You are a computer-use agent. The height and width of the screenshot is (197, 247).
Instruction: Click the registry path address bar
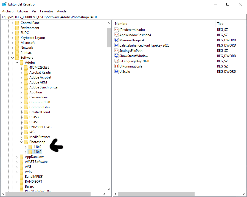[x=123, y=17]
